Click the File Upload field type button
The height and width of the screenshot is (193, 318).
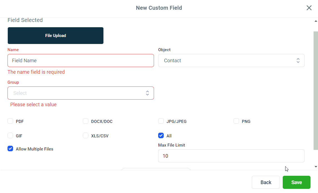pyautogui.click(x=56, y=36)
